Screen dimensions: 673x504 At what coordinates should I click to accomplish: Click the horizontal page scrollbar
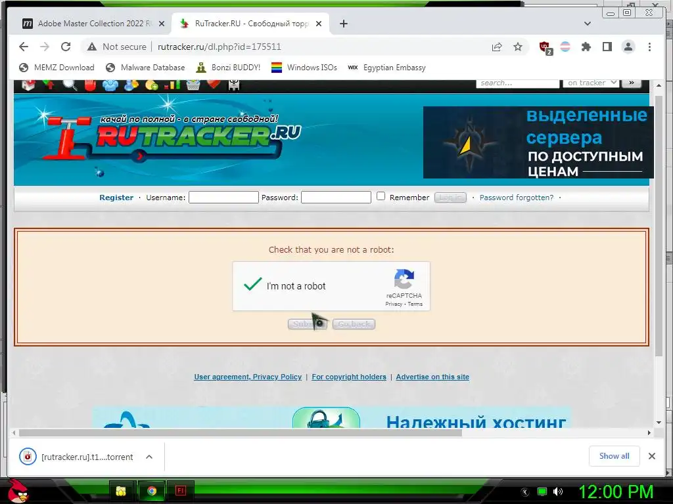[x=241, y=433]
